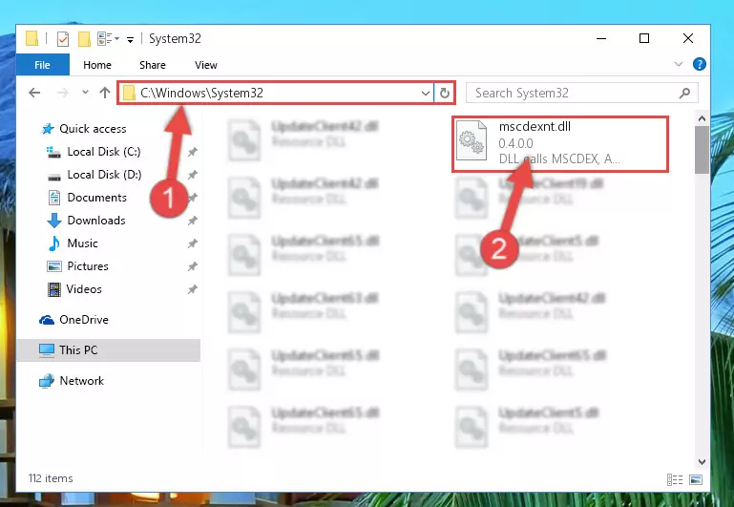Open the recent locations dropdown arrow
Image resolution: width=734 pixels, height=507 pixels.
coord(85,93)
